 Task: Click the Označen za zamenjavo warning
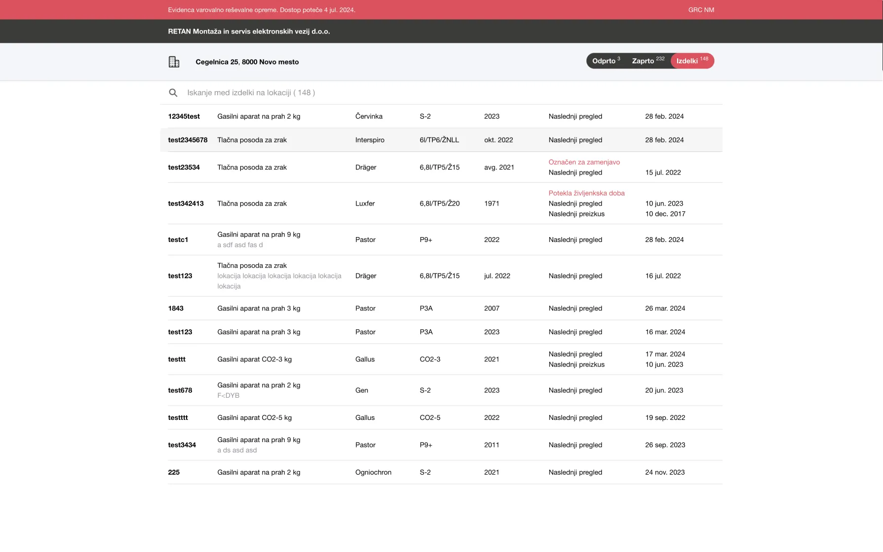coord(584,162)
